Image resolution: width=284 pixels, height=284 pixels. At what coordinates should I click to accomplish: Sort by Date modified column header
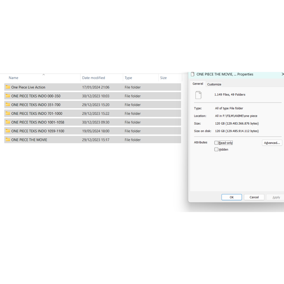click(x=93, y=78)
